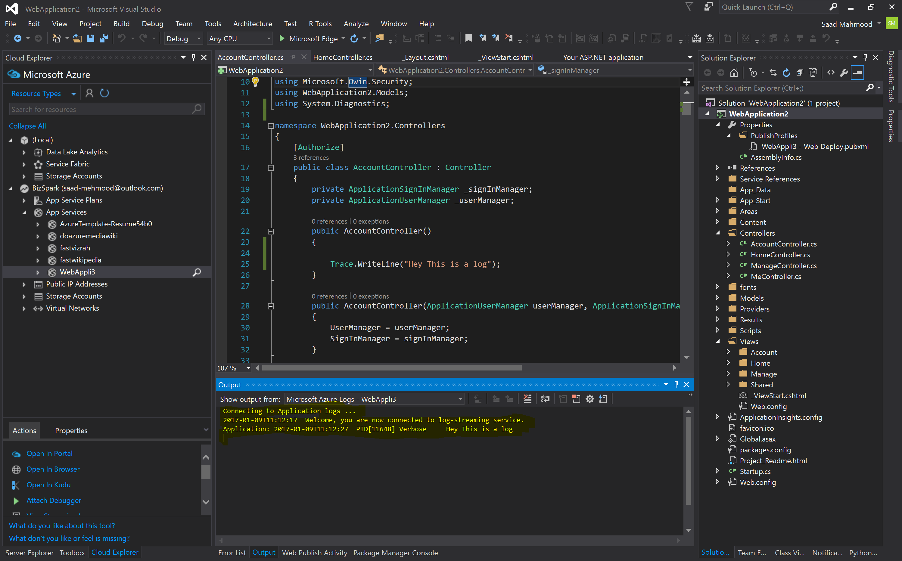Click the View Code icon in Solution Explorer
This screenshot has height=561, width=902.
click(831, 73)
